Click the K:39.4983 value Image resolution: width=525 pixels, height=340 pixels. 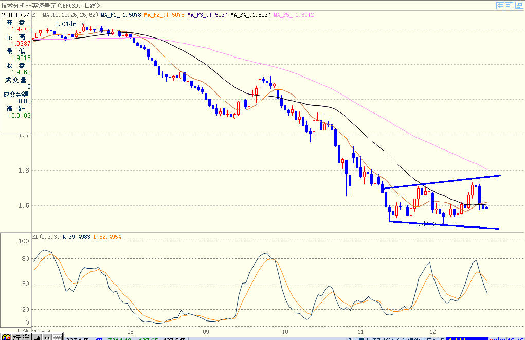76,237
